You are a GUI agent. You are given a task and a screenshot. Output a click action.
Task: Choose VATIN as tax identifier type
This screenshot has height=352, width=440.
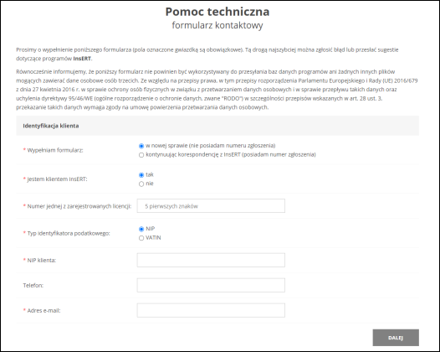tap(141, 238)
